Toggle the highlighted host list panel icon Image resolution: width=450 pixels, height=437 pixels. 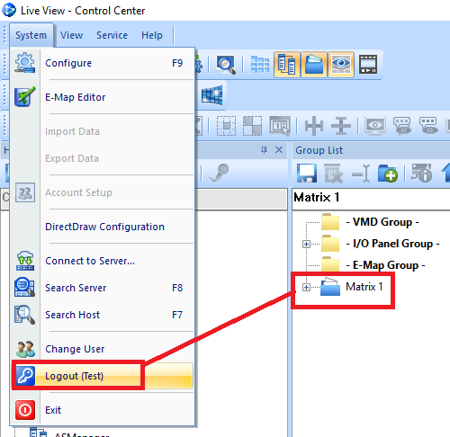pos(287,64)
